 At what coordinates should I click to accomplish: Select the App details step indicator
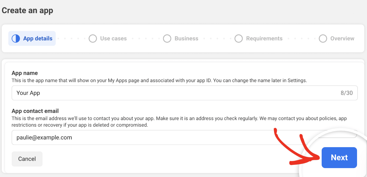coord(32,38)
